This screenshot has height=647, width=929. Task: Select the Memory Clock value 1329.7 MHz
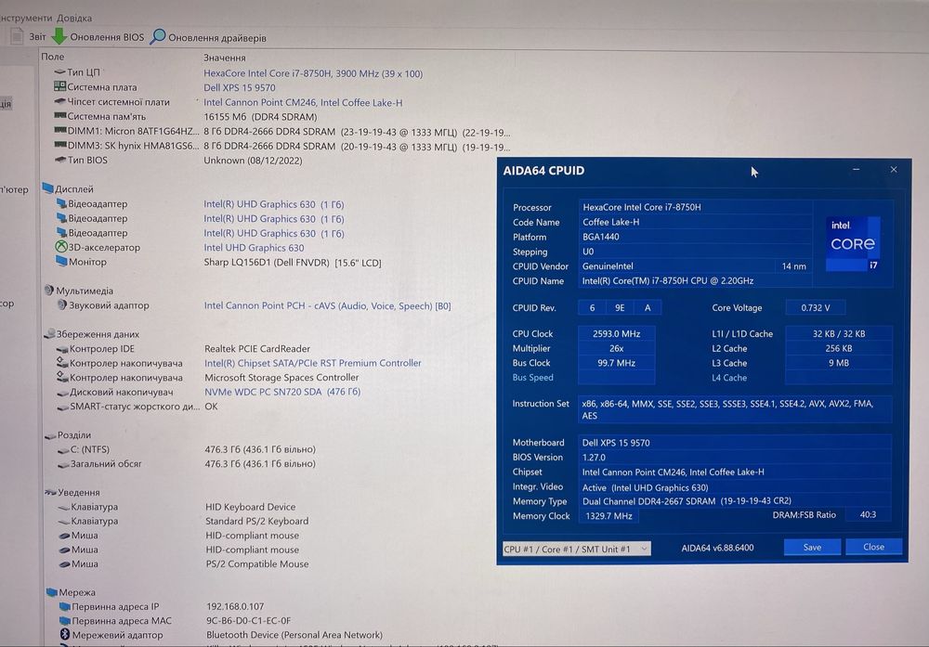(x=608, y=516)
